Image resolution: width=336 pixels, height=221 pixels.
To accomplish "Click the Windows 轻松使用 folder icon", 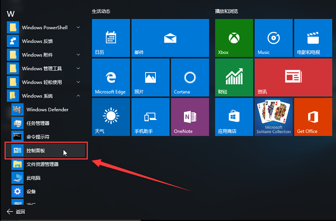I will 13,82.
